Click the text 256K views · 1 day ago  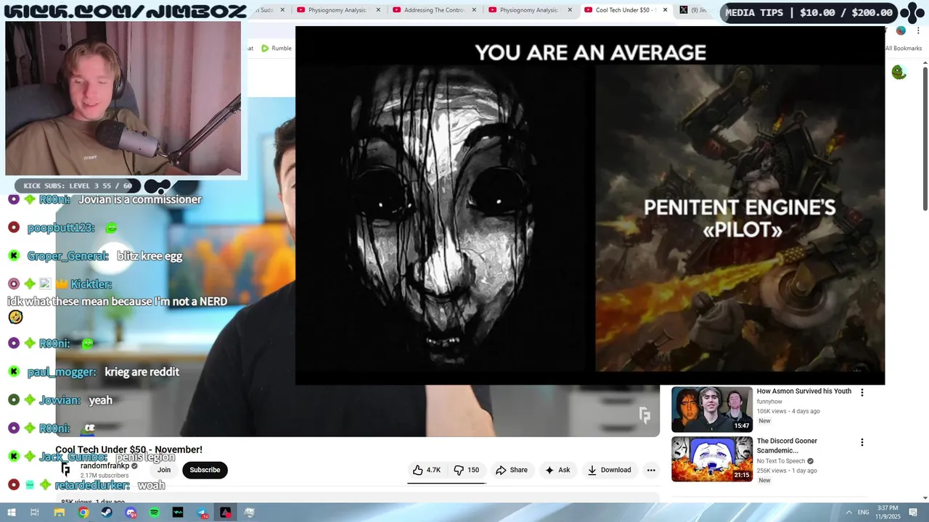click(787, 471)
